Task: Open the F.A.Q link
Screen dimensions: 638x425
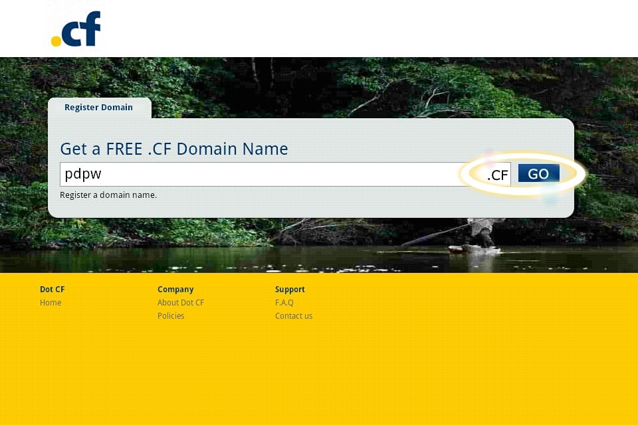Action: pyautogui.click(x=284, y=303)
